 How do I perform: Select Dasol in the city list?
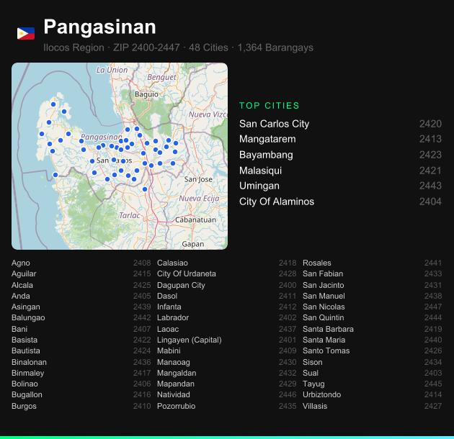point(227,296)
